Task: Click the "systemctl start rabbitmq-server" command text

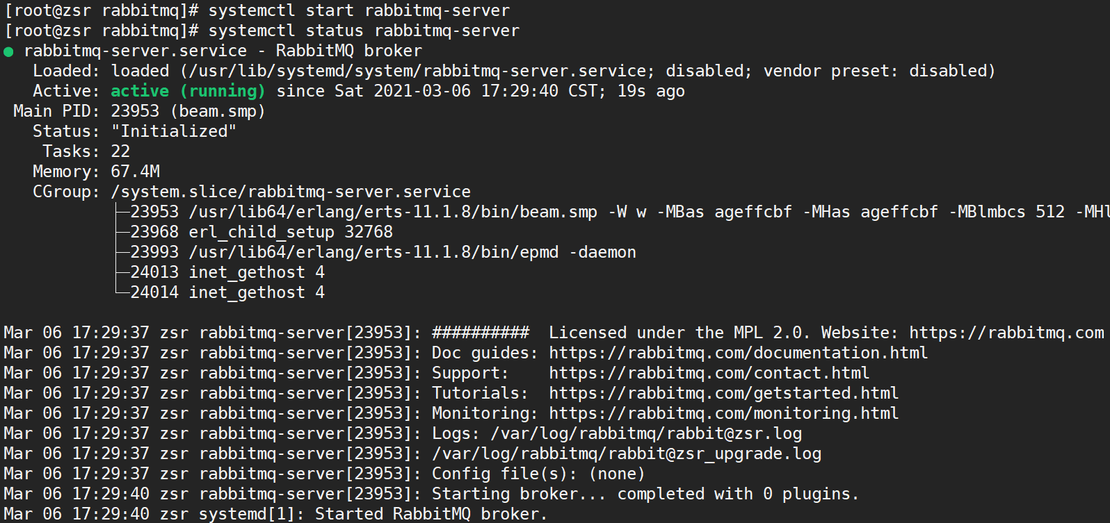Action: (x=359, y=11)
